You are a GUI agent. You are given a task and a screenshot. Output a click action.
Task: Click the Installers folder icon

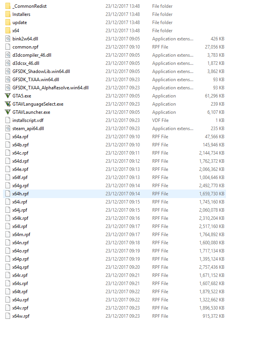coord(8,14)
